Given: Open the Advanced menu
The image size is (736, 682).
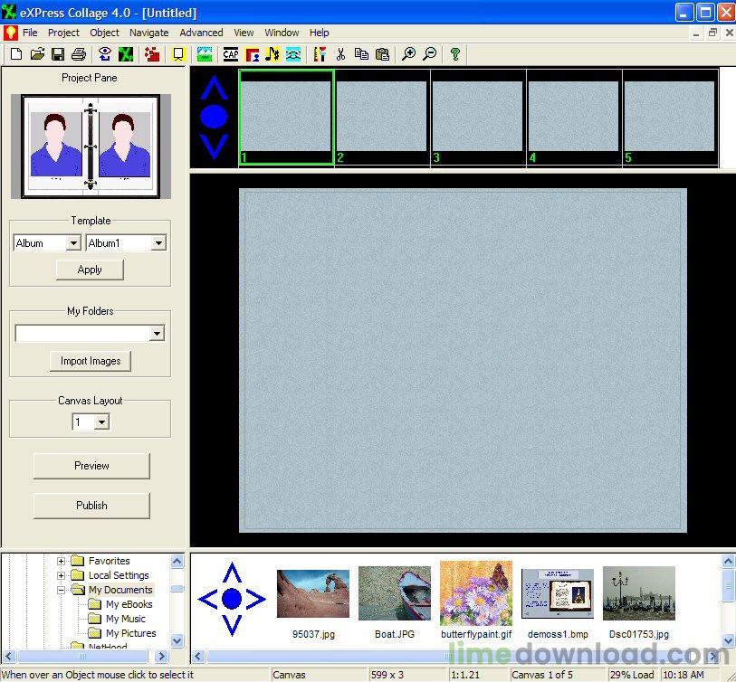Looking at the screenshot, I should click(201, 33).
